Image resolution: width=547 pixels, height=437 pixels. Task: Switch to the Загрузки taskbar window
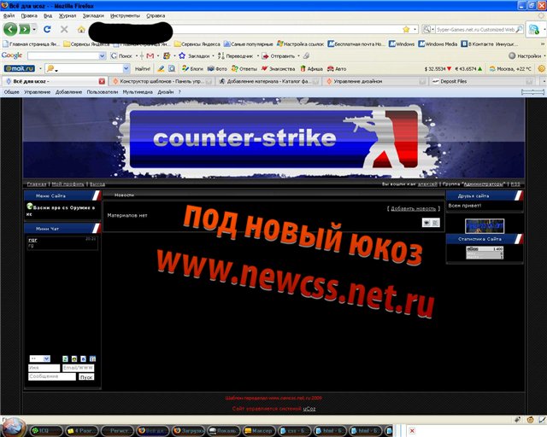click(x=189, y=431)
